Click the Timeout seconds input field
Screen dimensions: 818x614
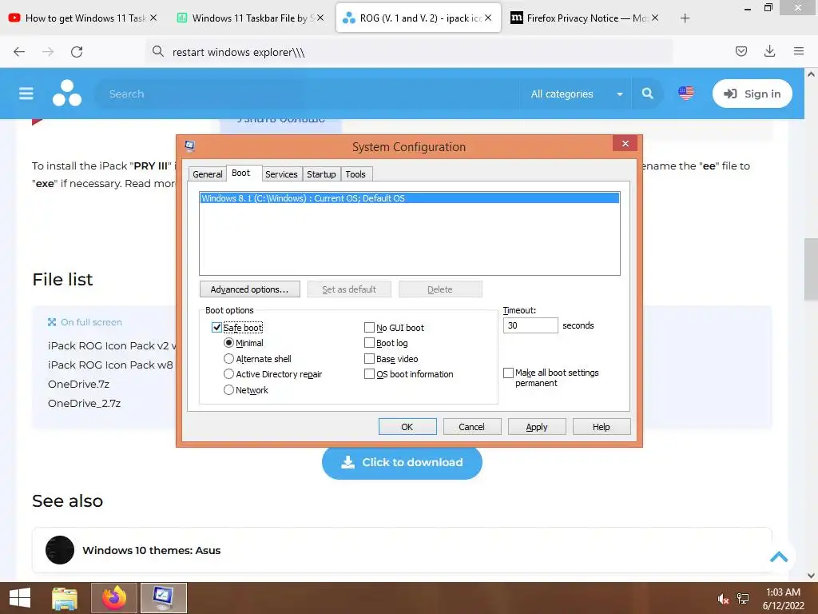[530, 325]
